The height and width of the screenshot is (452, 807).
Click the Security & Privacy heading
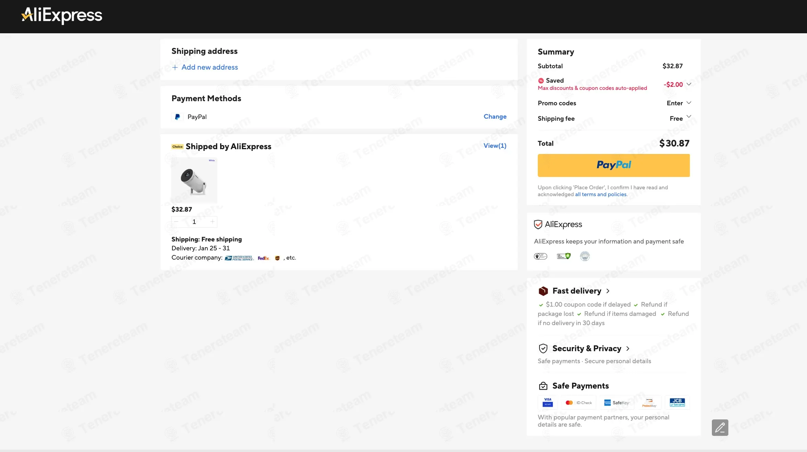587,349
